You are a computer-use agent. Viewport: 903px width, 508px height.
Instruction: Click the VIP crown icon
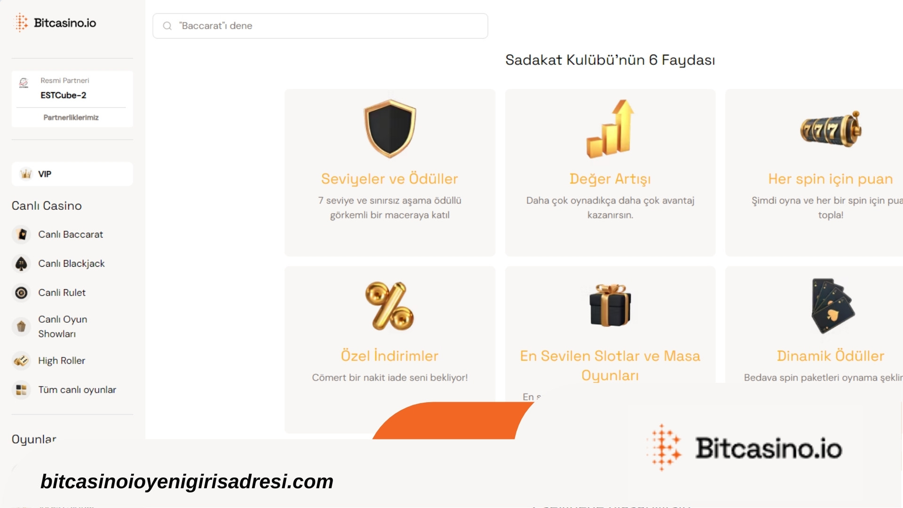(x=25, y=174)
